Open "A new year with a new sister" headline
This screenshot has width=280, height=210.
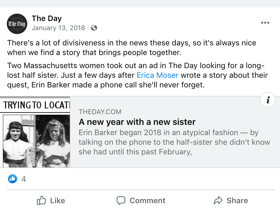(137, 122)
